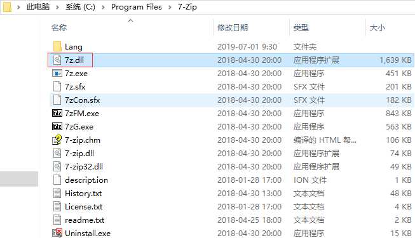This screenshot has height=238, width=415.
Task: Navigate to Program Files breadcrumb
Action: tap(136, 7)
